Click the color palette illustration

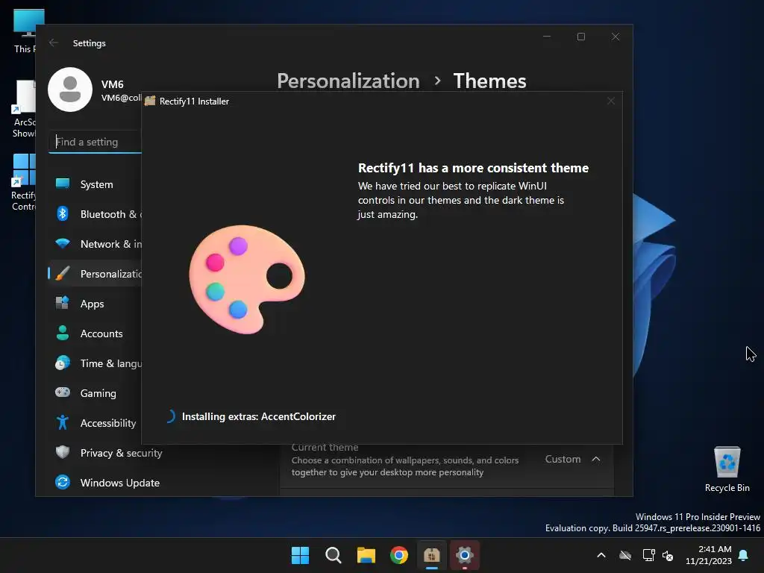(246, 279)
